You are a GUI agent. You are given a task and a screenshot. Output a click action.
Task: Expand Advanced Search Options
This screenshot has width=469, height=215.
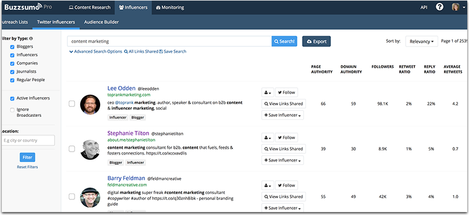click(95, 52)
